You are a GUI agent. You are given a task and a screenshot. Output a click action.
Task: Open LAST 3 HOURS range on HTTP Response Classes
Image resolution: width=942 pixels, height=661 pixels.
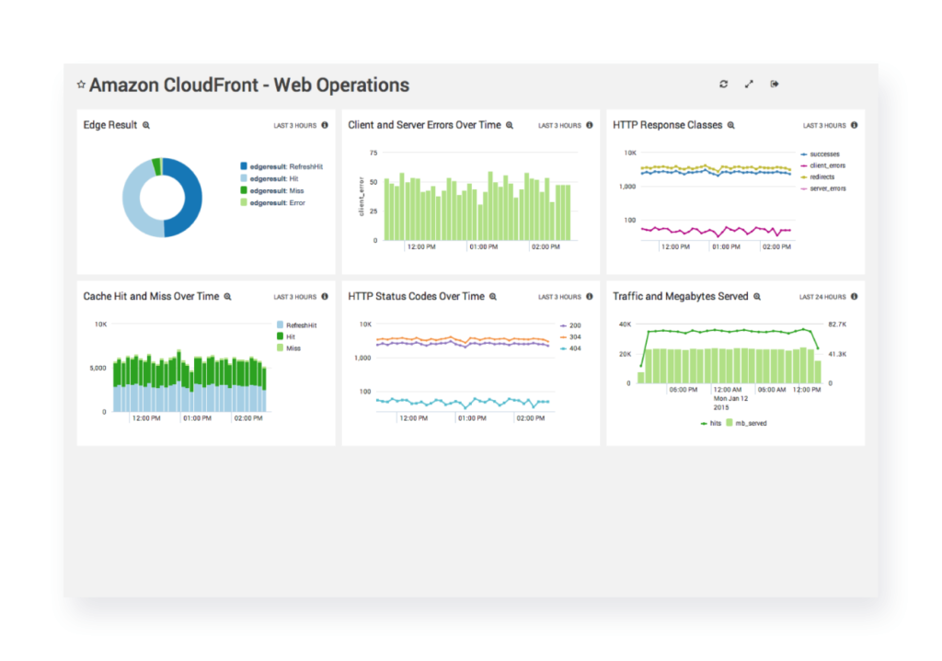click(823, 125)
